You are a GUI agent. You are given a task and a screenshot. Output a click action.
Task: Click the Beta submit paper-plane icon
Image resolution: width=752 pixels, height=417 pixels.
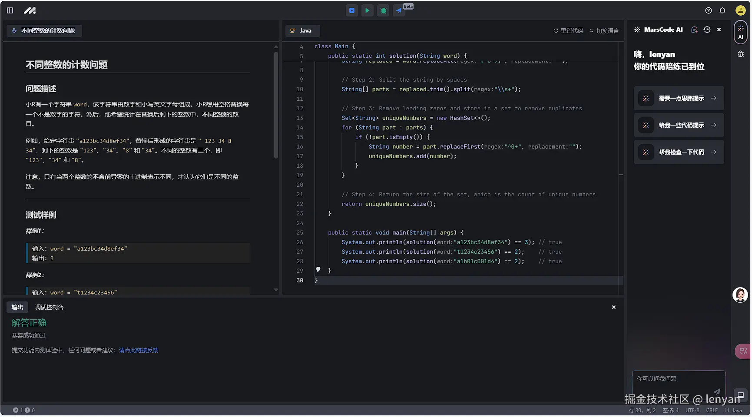(x=399, y=10)
